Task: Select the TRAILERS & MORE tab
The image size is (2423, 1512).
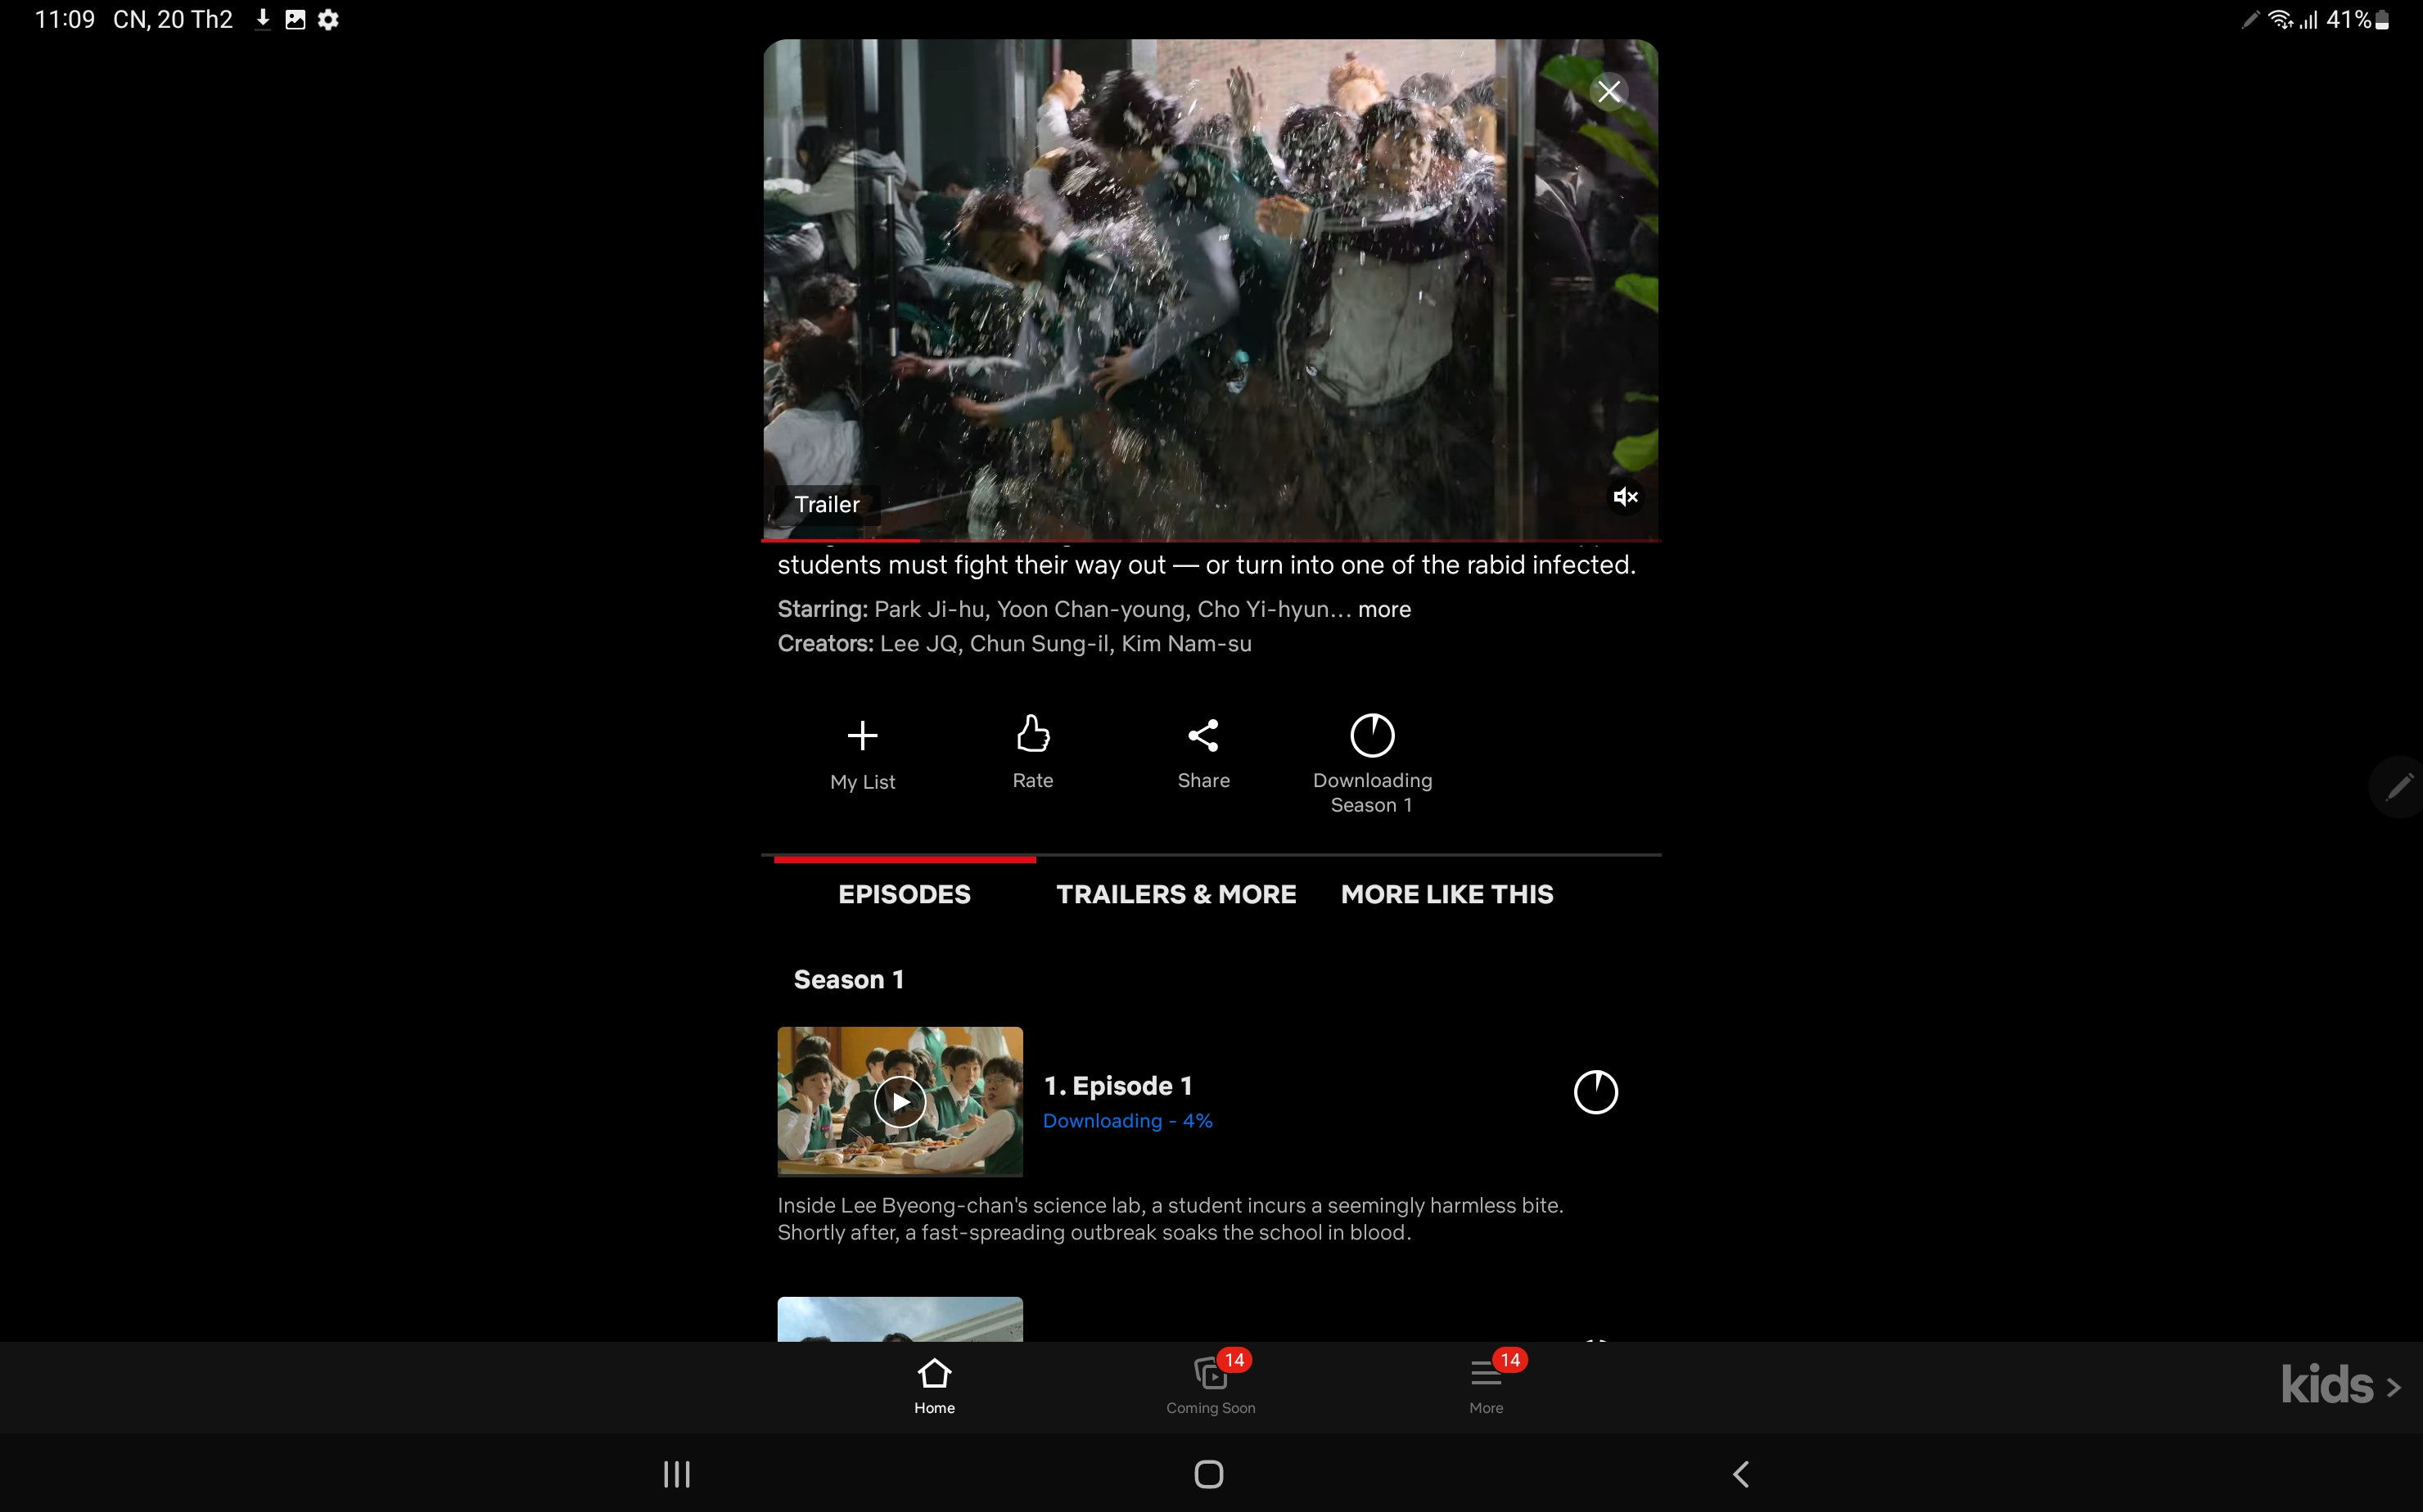Action: 1175,893
